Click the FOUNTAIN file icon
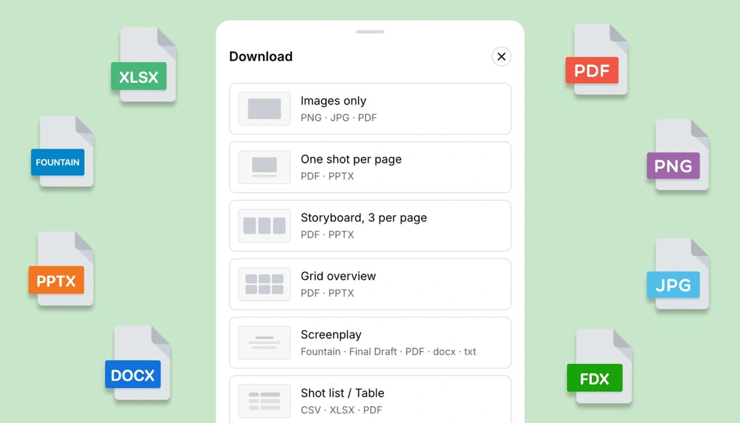740x423 pixels. (x=62, y=151)
